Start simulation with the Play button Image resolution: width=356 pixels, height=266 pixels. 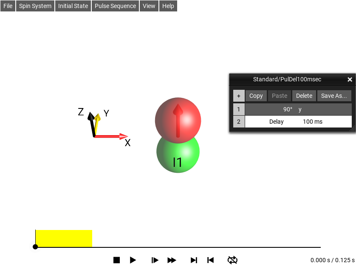(x=133, y=260)
